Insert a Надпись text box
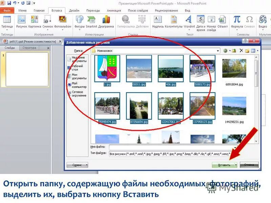The image size is (271, 203). pos(158,22)
